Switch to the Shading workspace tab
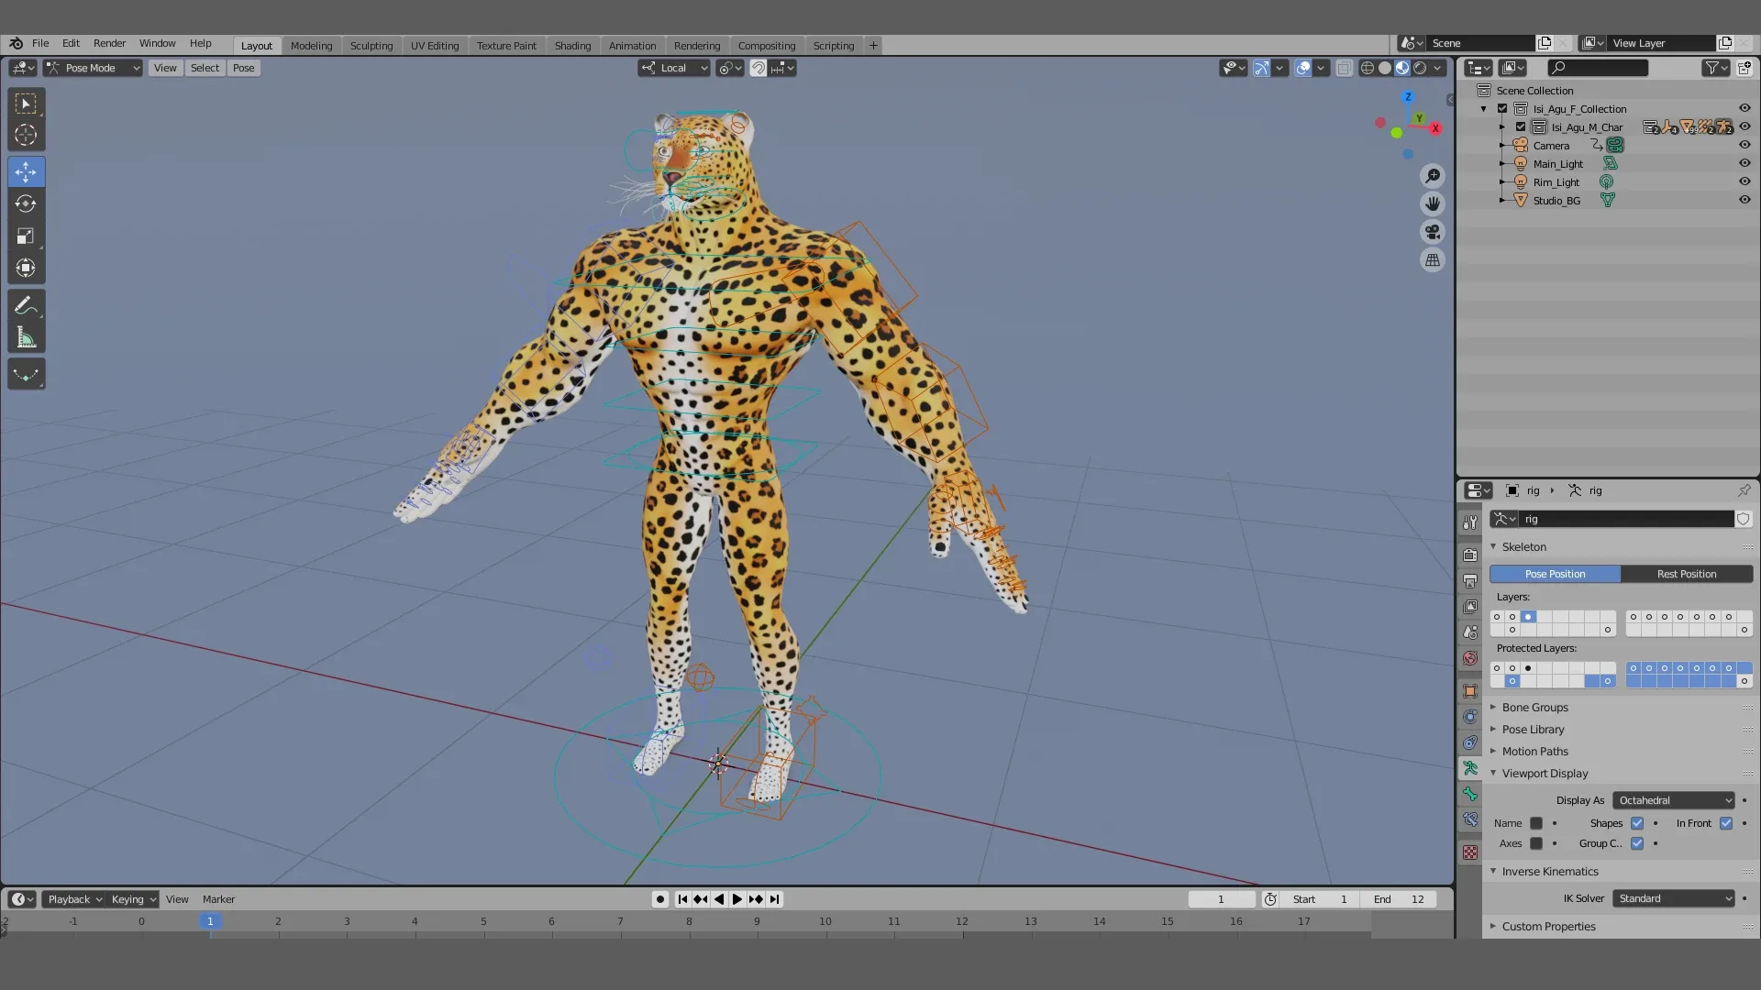 [x=572, y=46]
